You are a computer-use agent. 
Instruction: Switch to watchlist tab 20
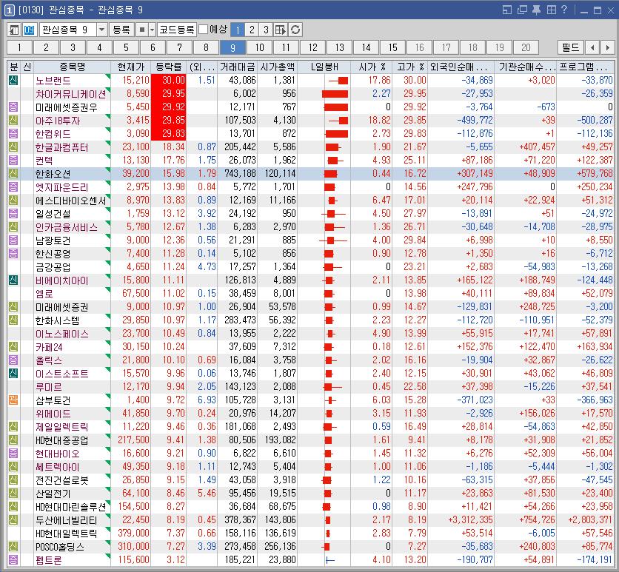(x=526, y=48)
